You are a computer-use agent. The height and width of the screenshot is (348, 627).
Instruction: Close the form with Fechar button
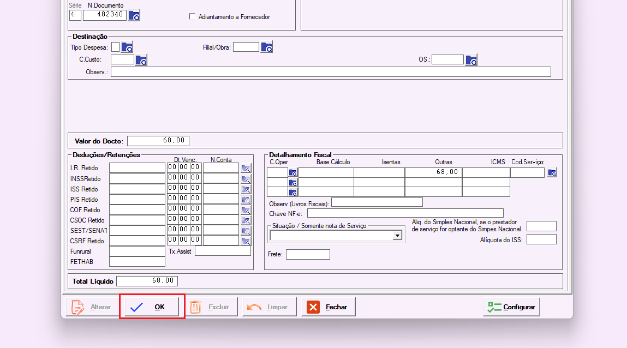coord(329,307)
